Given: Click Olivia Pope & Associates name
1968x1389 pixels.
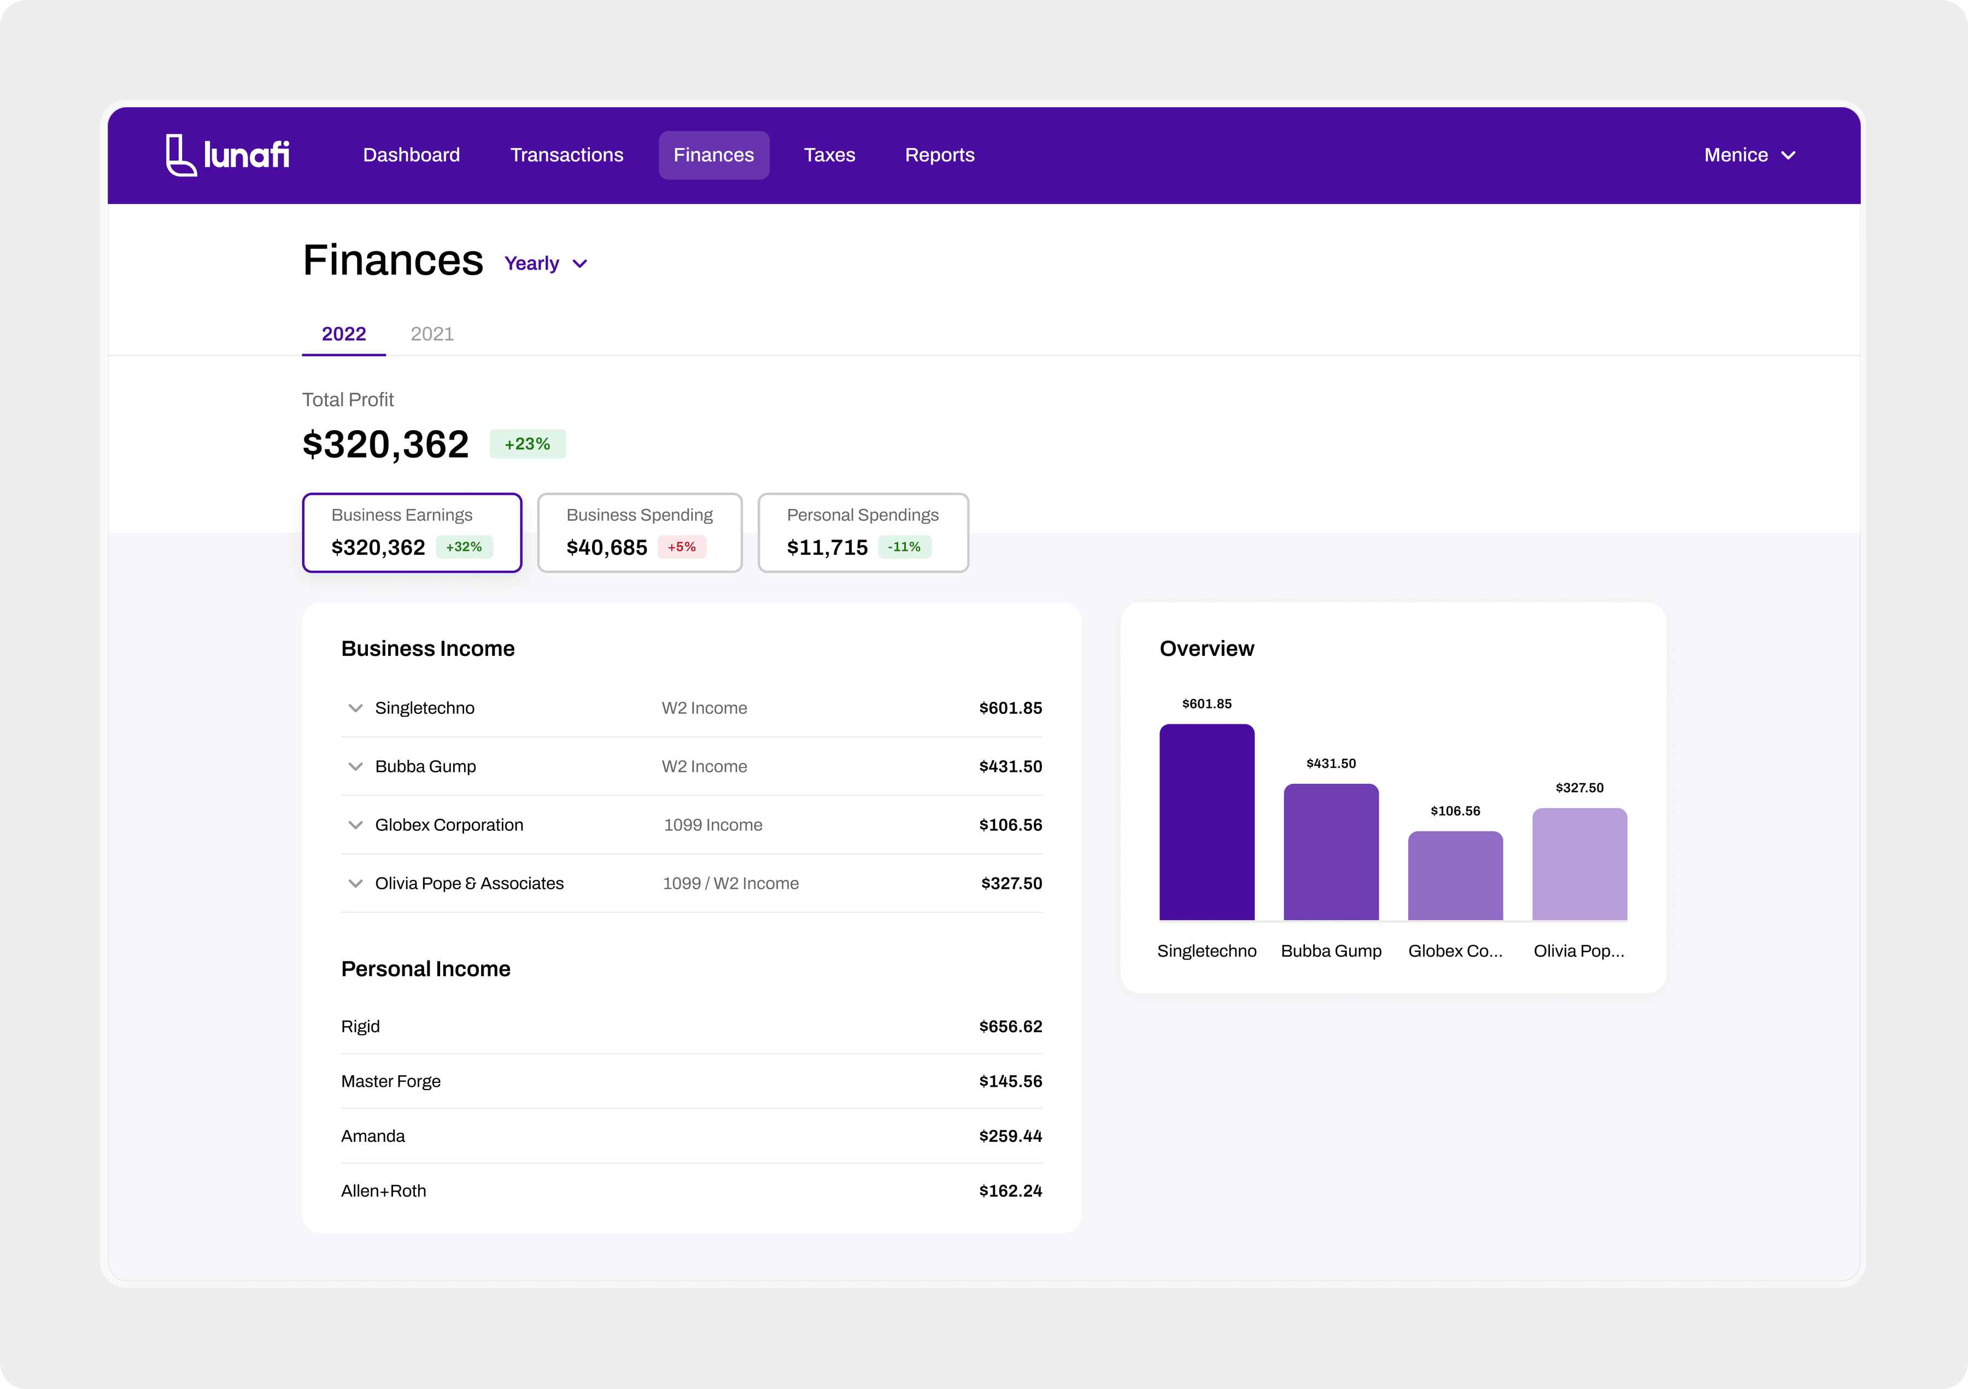Looking at the screenshot, I should [x=469, y=883].
